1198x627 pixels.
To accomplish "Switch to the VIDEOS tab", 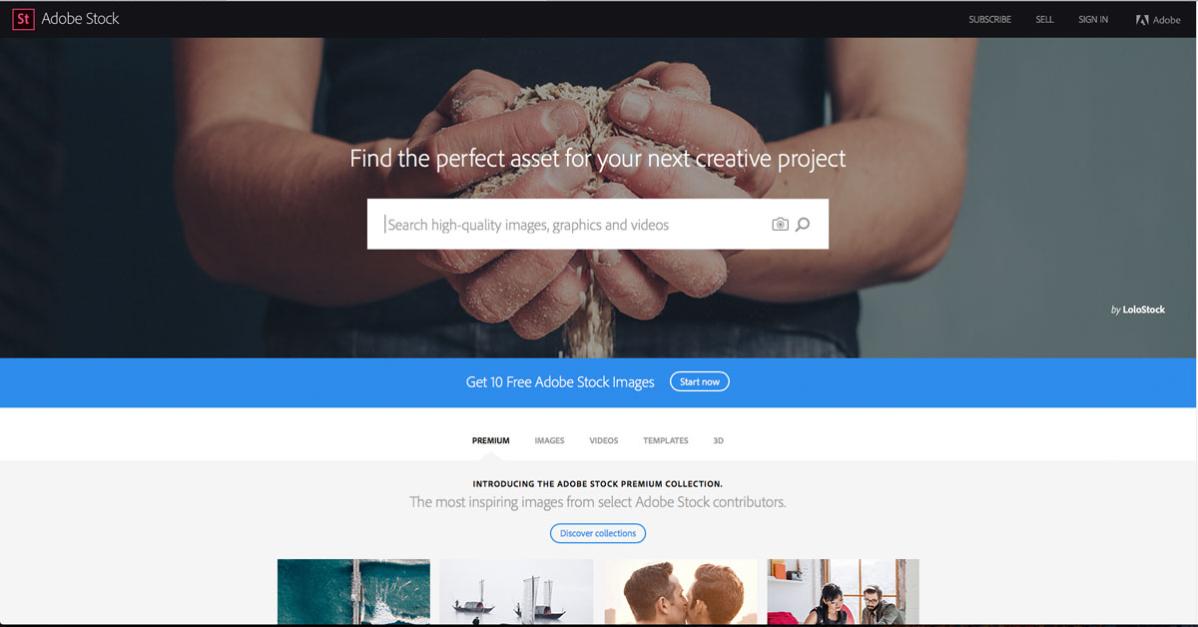I will [x=604, y=440].
